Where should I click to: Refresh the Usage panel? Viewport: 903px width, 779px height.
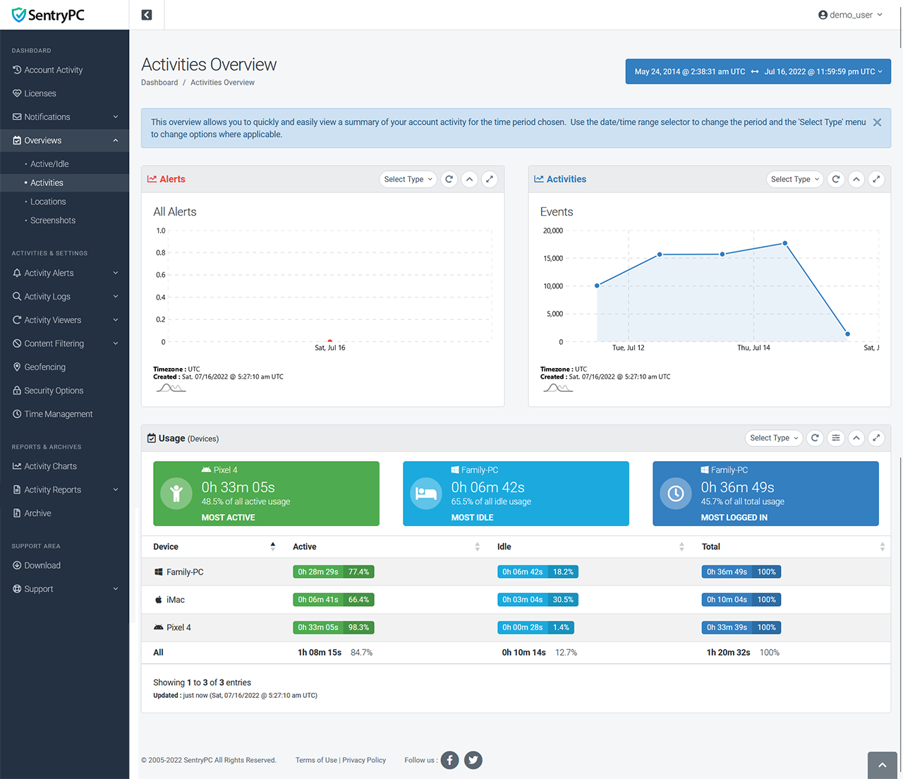[x=815, y=438]
